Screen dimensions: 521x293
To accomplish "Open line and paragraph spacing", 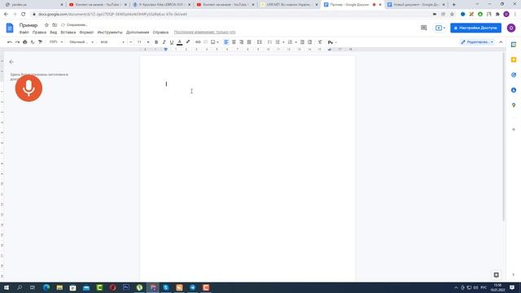I will pyautogui.click(x=260, y=42).
